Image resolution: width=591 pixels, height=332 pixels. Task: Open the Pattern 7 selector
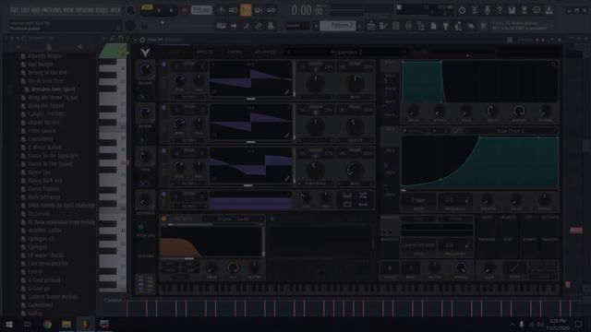point(338,26)
